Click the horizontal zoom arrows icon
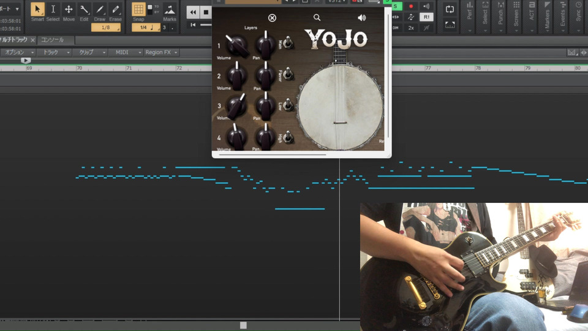The image size is (588, 331). [584, 53]
